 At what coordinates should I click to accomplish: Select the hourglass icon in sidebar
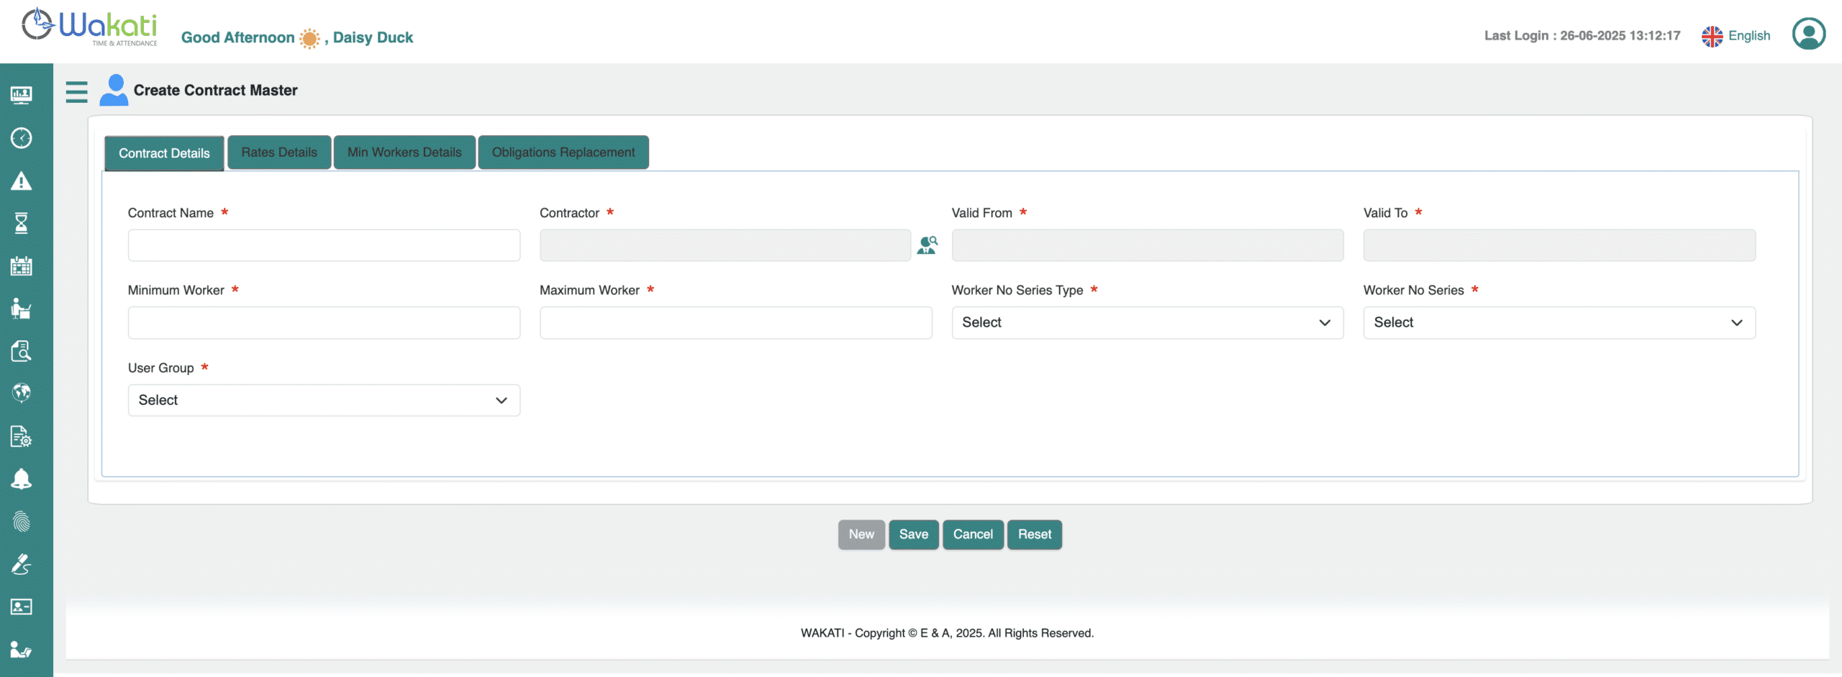coord(21,224)
